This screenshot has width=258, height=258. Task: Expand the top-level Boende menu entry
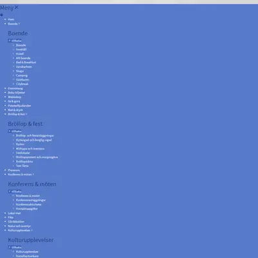coord(14,24)
